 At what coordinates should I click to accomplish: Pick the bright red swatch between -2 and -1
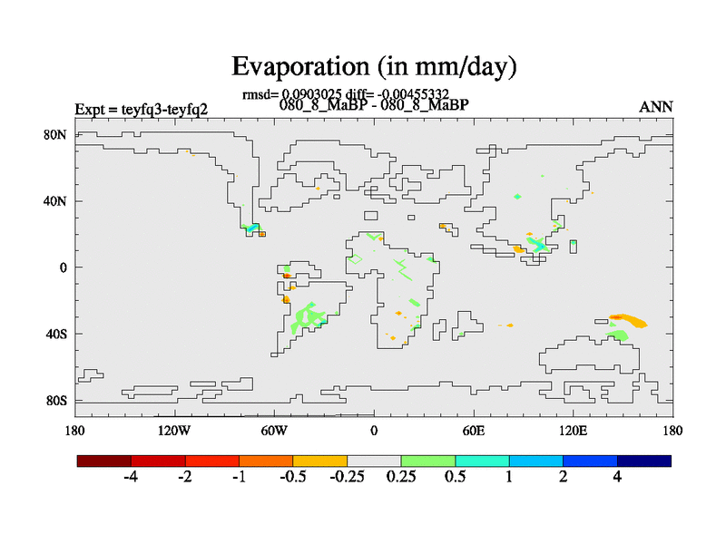(x=212, y=461)
